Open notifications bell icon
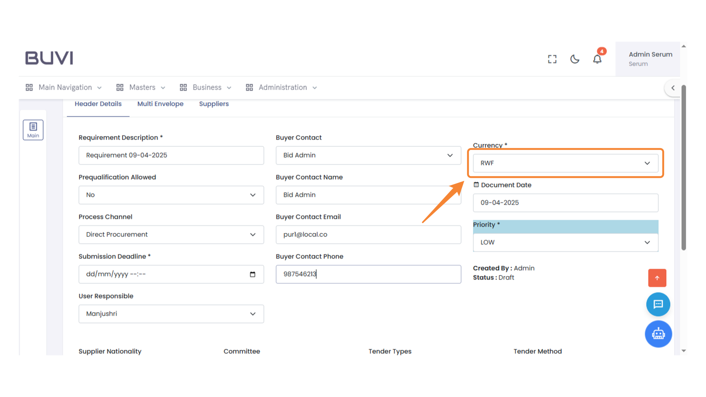The width and height of the screenshot is (706, 397). click(x=597, y=59)
